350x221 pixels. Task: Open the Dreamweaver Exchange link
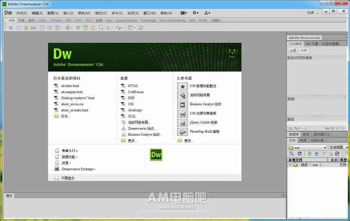click(78, 169)
